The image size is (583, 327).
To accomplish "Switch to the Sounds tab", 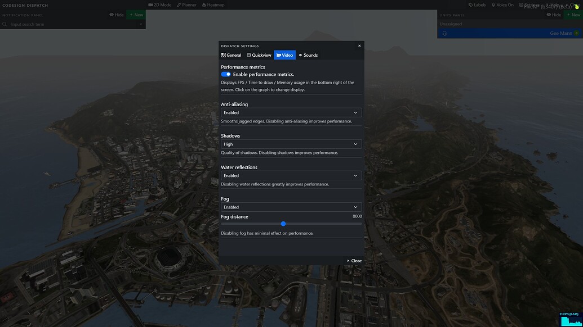I will [x=308, y=54].
